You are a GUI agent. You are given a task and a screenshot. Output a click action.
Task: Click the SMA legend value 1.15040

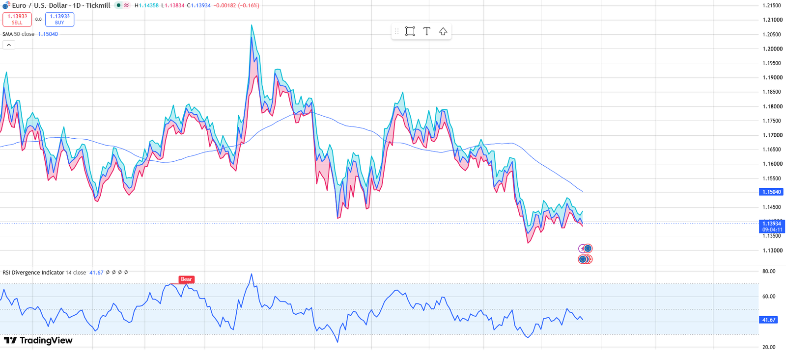48,34
